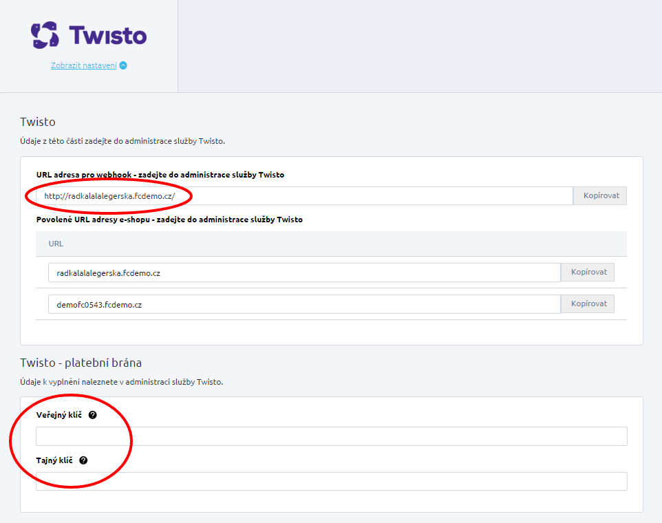This screenshot has width=662, height=523.
Task: Click the Twisto logo
Action: click(x=89, y=35)
